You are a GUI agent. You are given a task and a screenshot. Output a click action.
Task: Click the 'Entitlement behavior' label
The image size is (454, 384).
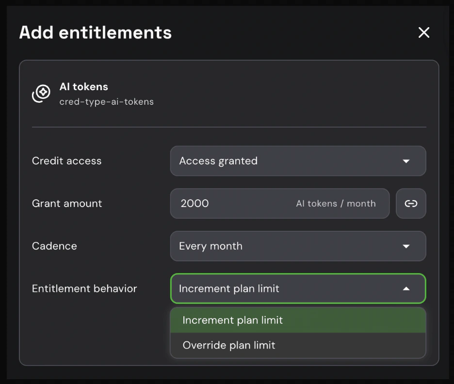84,289
